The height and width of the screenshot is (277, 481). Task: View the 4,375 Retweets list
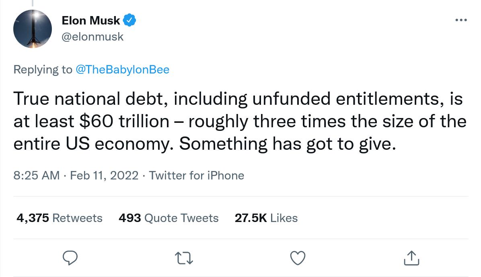(60, 218)
